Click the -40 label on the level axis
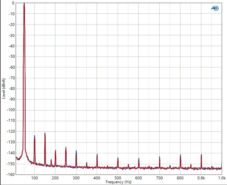The image size is (227, 185). point(12,46)
